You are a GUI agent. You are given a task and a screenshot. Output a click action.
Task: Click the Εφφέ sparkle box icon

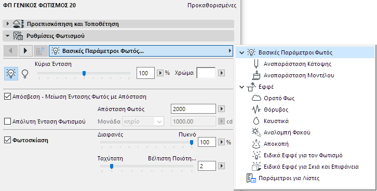coord(251,87)
